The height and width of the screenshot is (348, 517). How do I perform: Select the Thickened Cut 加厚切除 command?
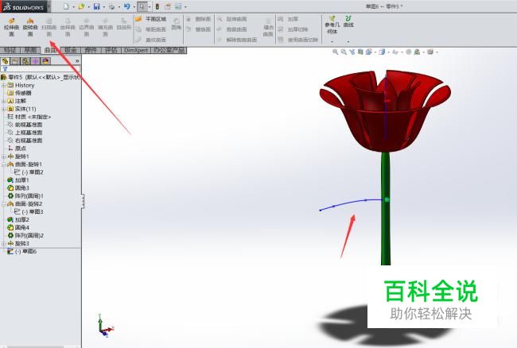tap(293, 29)
